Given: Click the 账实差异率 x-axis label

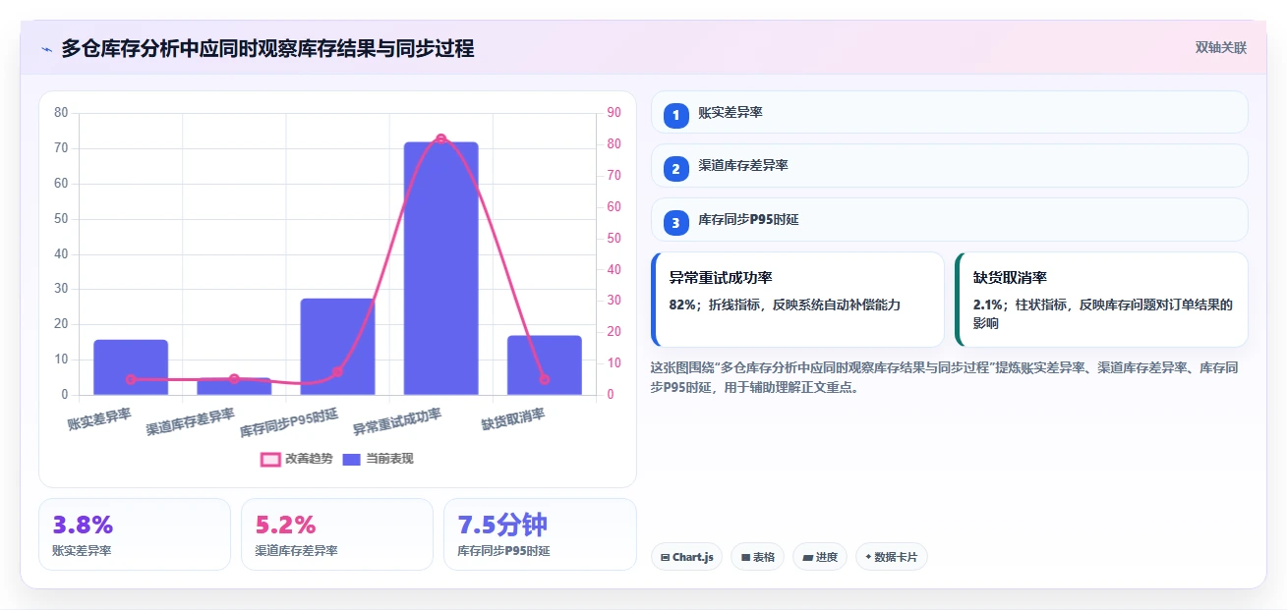Looking at the screenshot, I should click(99, 420).
